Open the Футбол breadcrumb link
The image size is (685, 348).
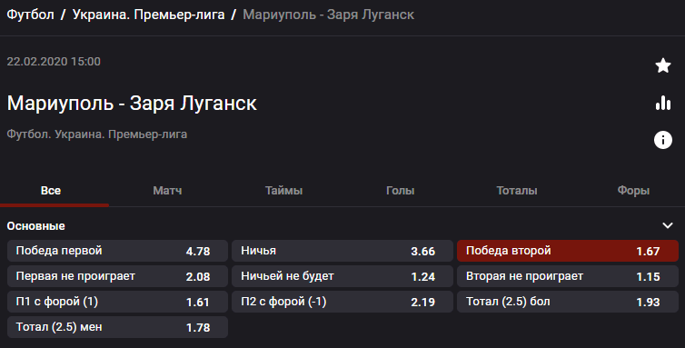pyautogui.click(x=30, y=15)
